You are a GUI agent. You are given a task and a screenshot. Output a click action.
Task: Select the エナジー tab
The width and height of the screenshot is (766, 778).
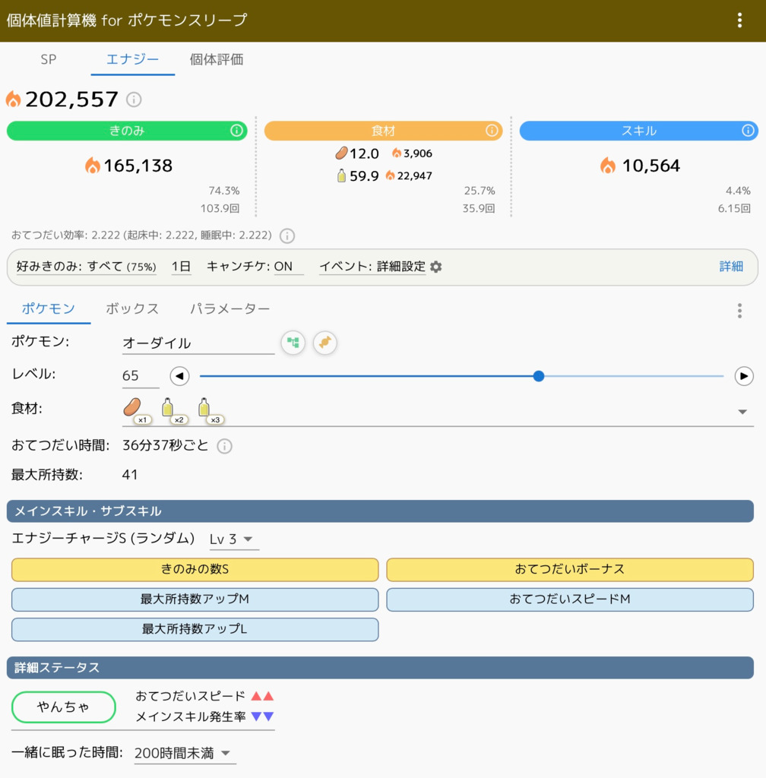point(132,59)
